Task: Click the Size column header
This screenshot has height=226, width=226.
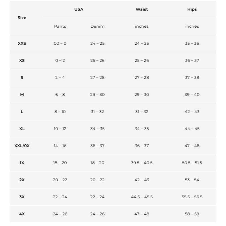Action: (x=22, y=18)
